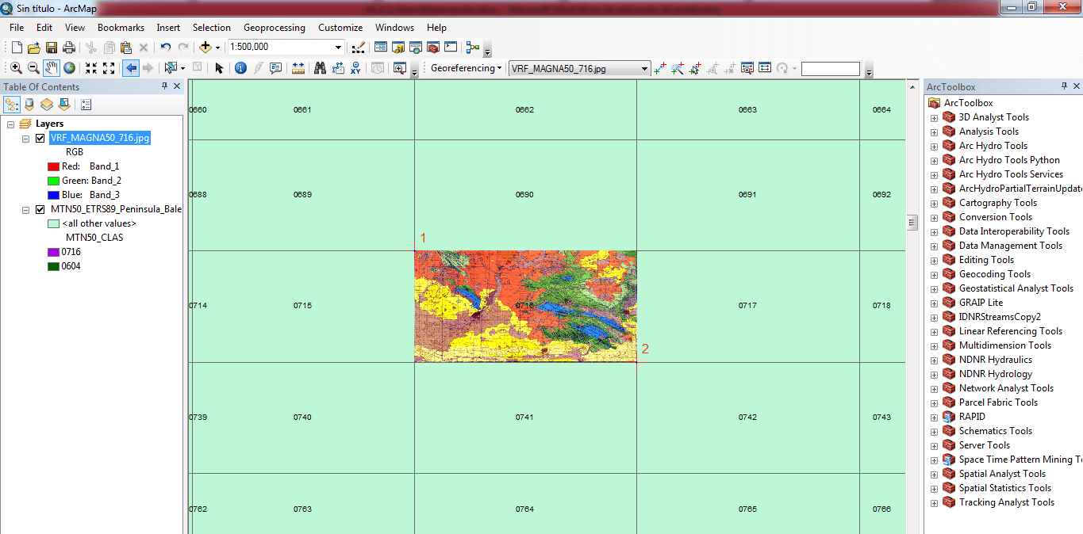Click the Conversion Tools toolbox entry

[x=995, y=217]
